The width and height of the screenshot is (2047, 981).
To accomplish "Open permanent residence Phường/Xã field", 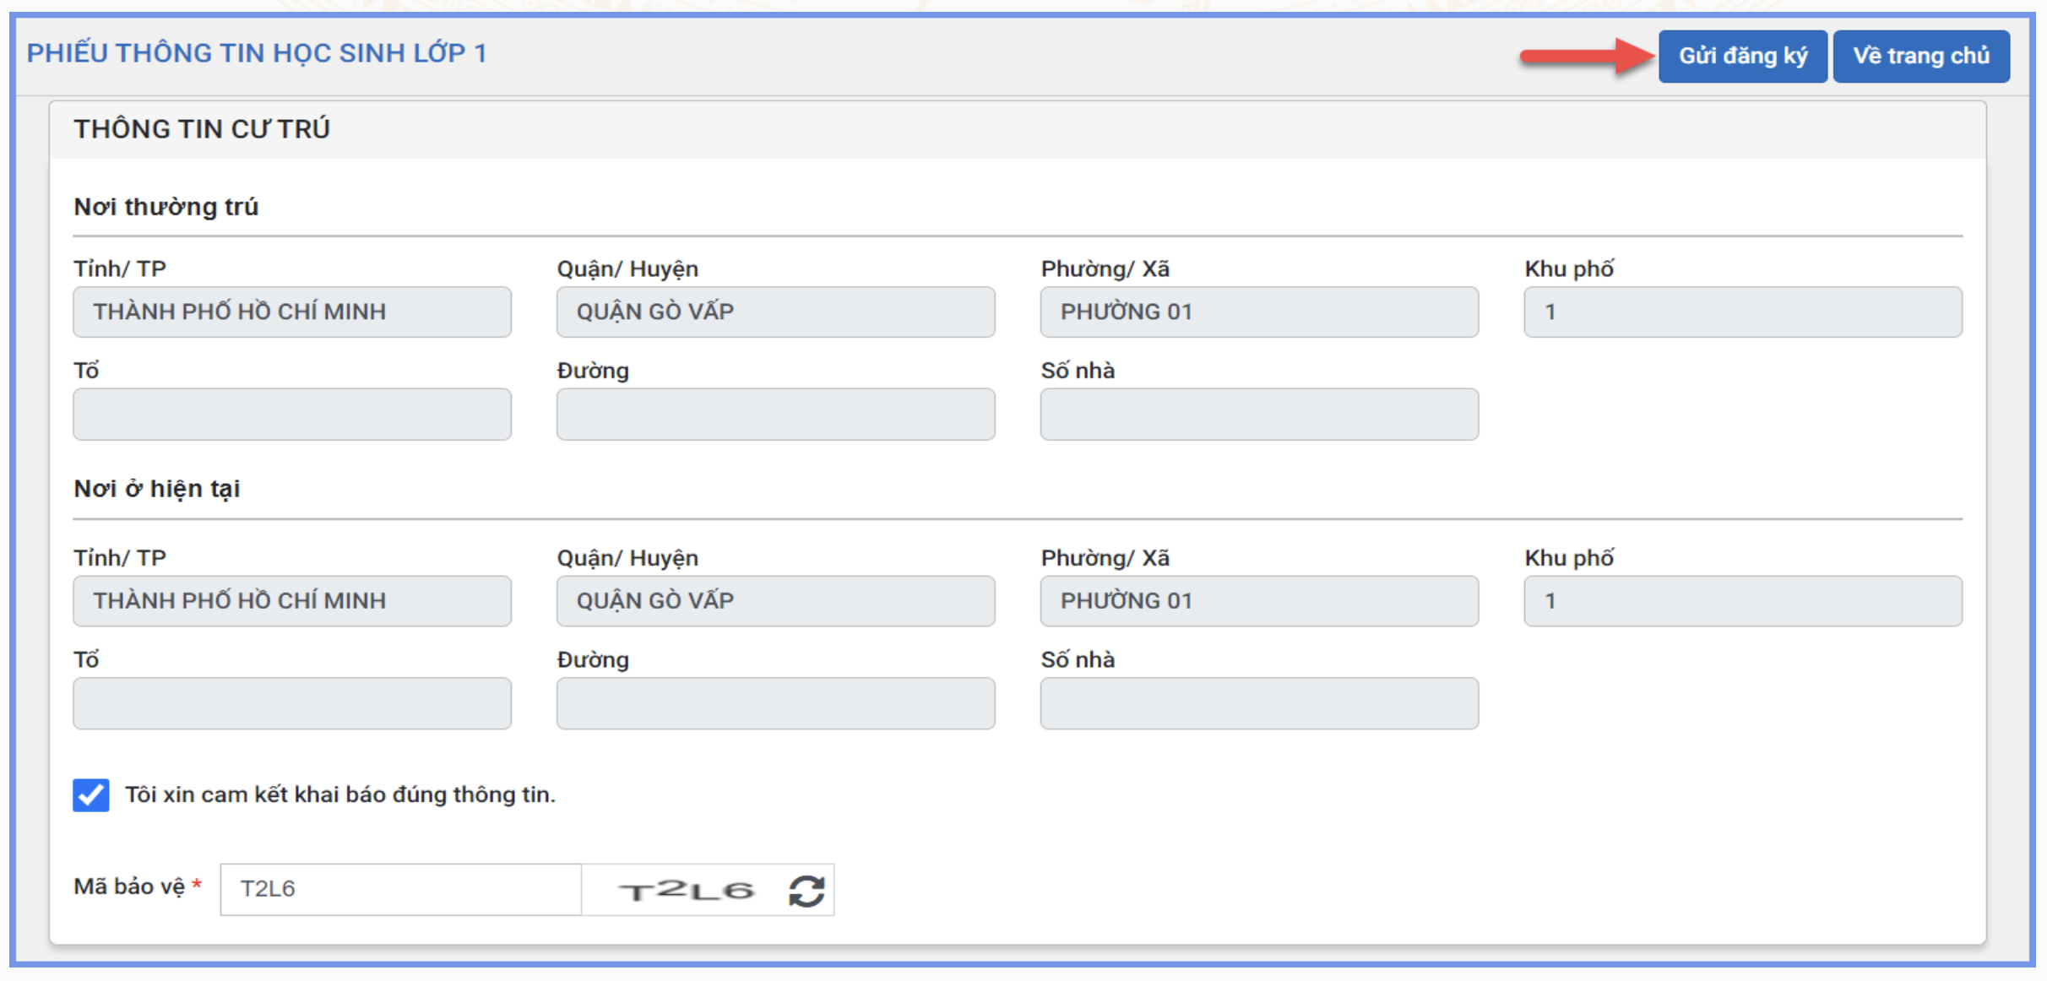I will pyautogui.click(x=1259, y=312).
